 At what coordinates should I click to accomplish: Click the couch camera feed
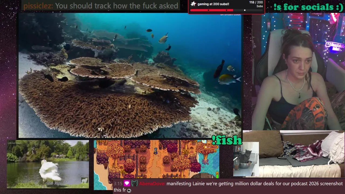[x=294, y=154]
